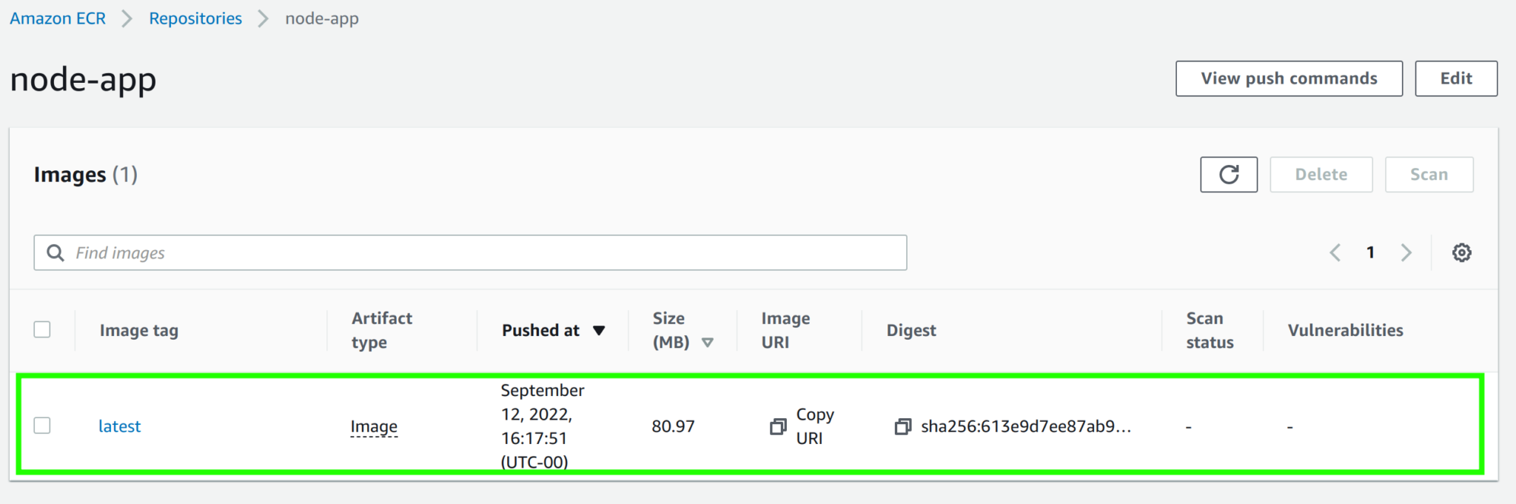This screenshot has height=504, width=1516.
Task: Click View push commands button
Action: pos(1289,78)
